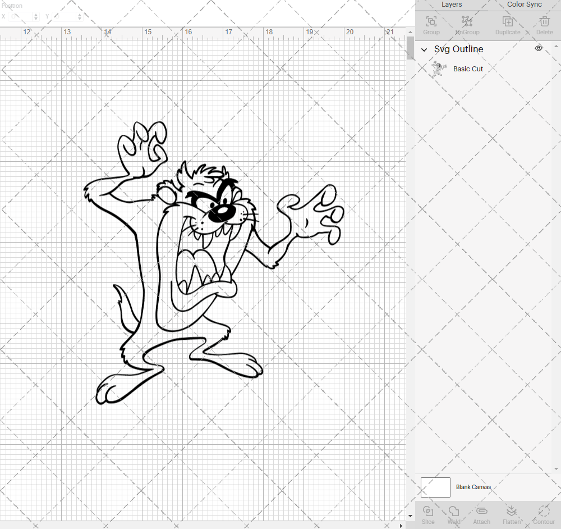Click the X position stepper up arrow
561x529 pixels.
(x=35, y=14)
